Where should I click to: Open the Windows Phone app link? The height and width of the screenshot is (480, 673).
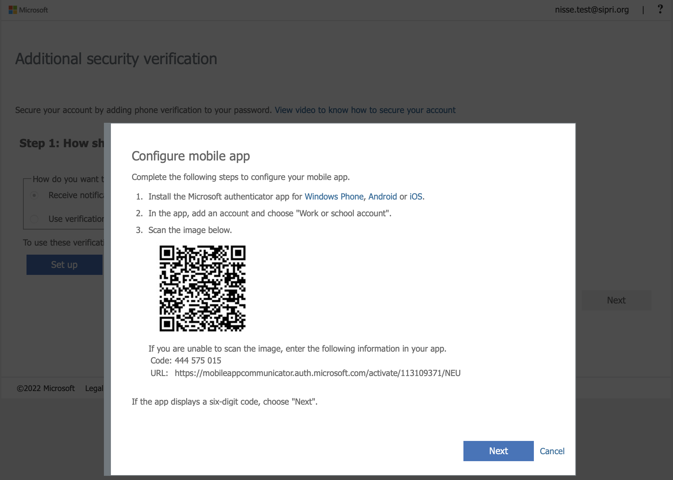(334, 197)
